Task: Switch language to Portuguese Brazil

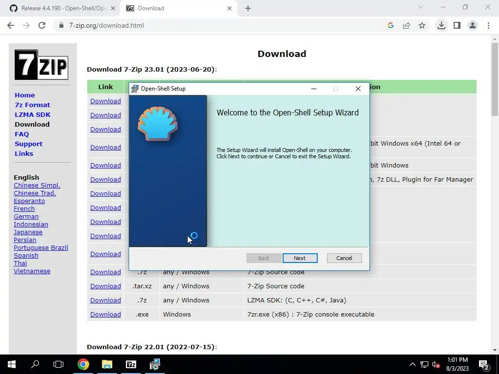Action: 41,248
